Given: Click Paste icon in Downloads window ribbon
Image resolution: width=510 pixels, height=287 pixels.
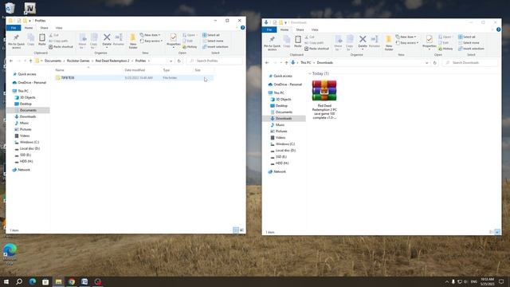Looking at the screenshot, I should pyautogui.click(x=298, y=41).
